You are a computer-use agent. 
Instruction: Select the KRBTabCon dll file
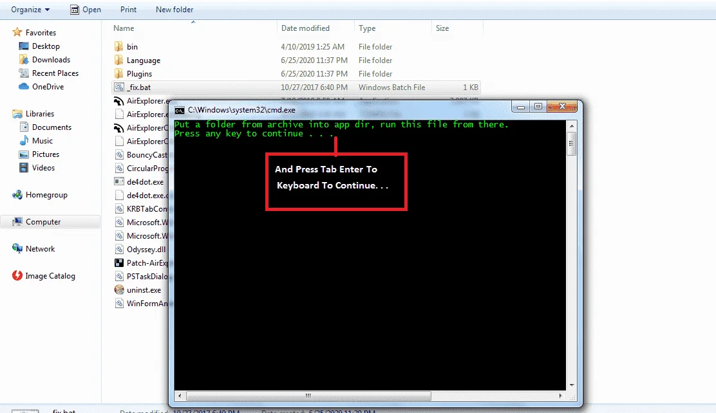coord(147,209)
